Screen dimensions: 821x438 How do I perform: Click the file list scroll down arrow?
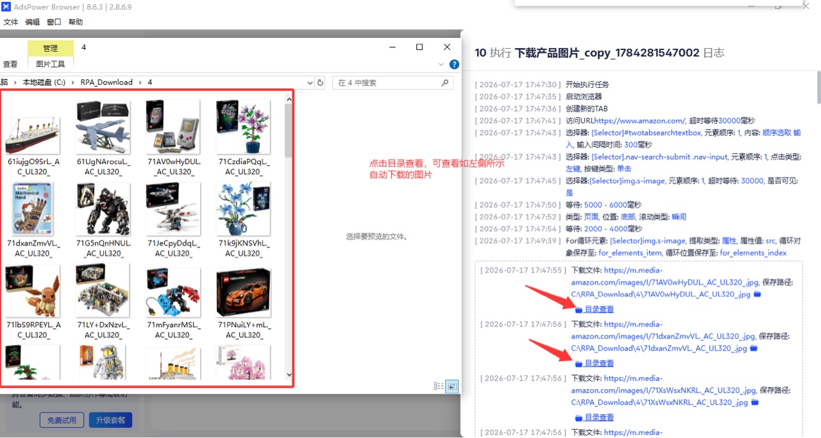pyautogui.click(x=289, y=375)
